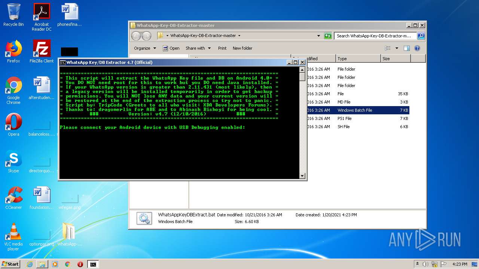The image size is (479, 269).
Task: Click the clock in the system tray
Action: 460,264
